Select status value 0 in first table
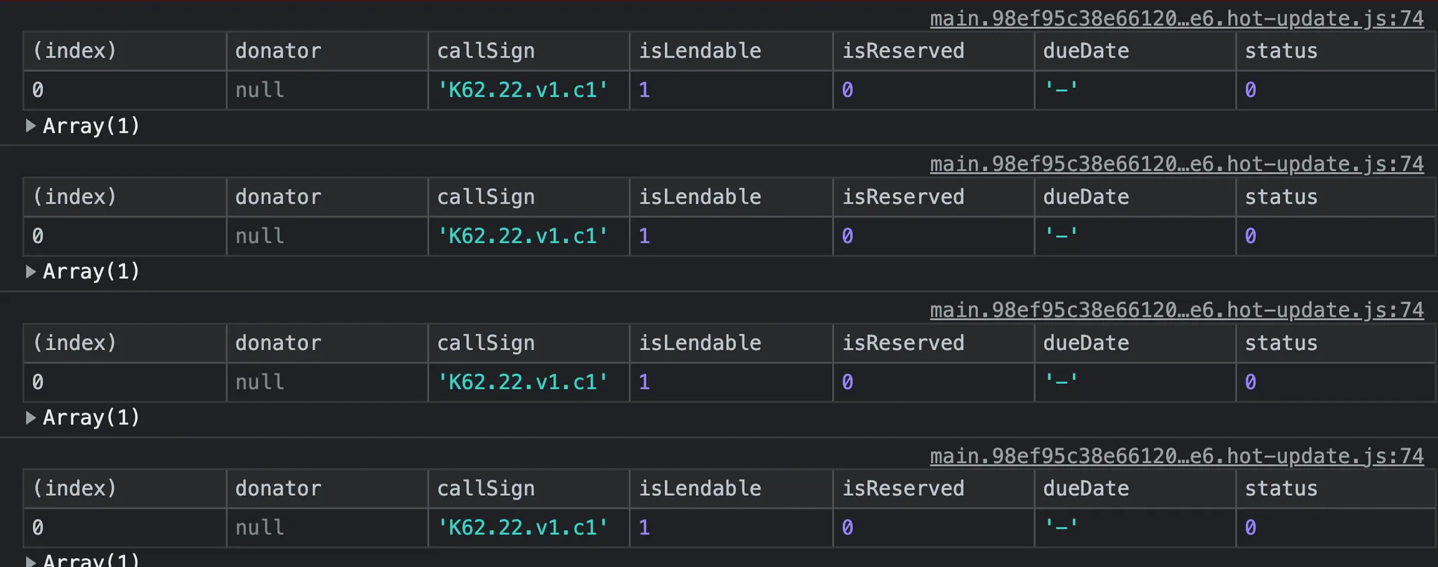 point(1251,90)
